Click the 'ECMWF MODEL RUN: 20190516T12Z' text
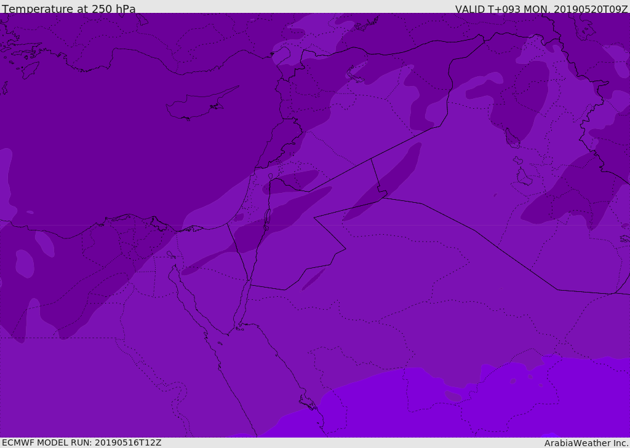The image size is (630, 448). coord(82,442)
